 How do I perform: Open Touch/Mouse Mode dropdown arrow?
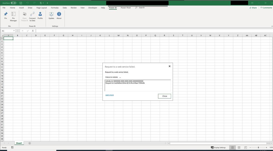(x=43, y=3)
